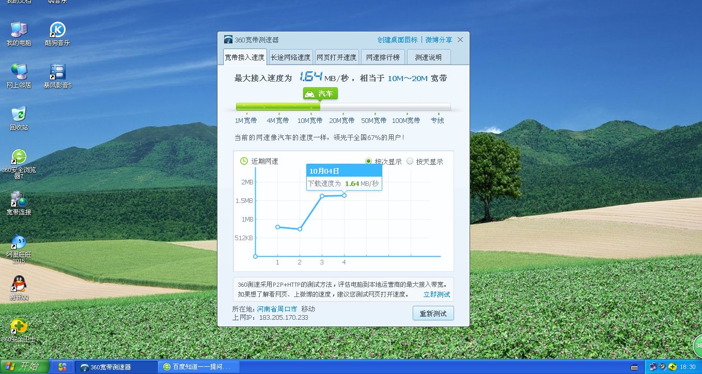Click the 专线 scale label
This screenshot has width=702, height=374.
tap(438, 120)
